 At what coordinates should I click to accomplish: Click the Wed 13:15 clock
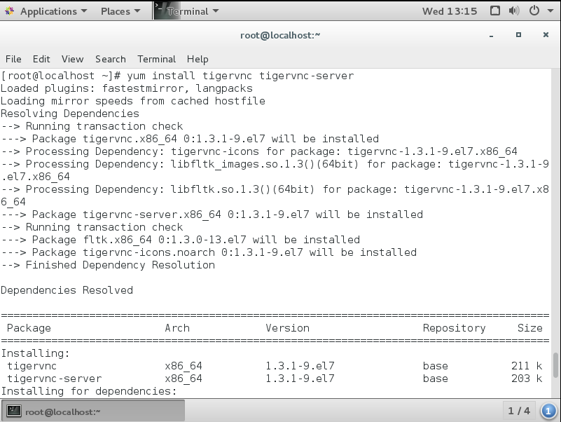pos(450,11)
